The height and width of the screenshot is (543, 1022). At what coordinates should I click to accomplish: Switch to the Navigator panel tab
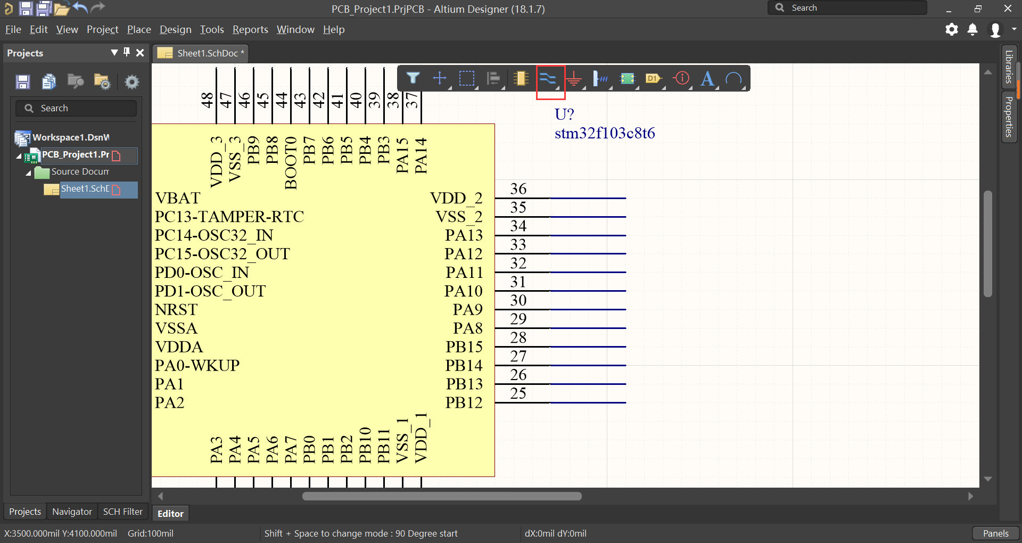[x=72, y=512]
